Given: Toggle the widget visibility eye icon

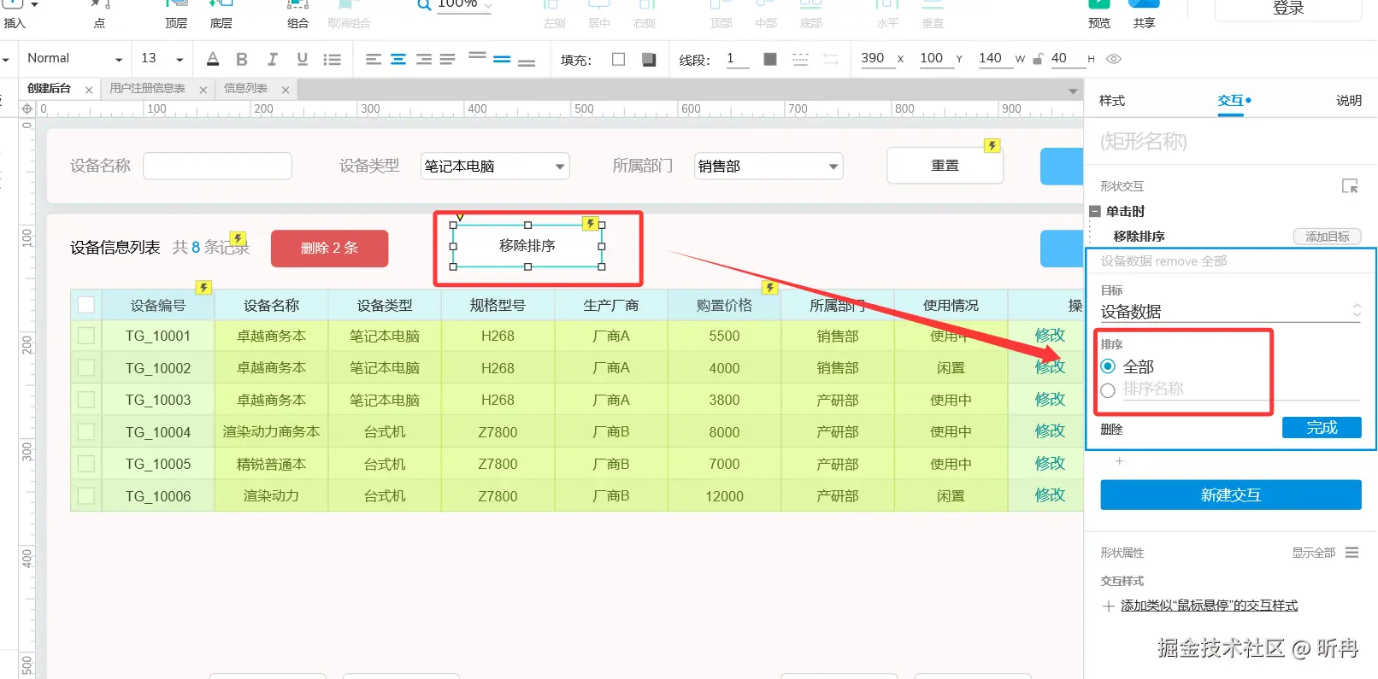Looking at the screenshot, I should (1113, 59).
